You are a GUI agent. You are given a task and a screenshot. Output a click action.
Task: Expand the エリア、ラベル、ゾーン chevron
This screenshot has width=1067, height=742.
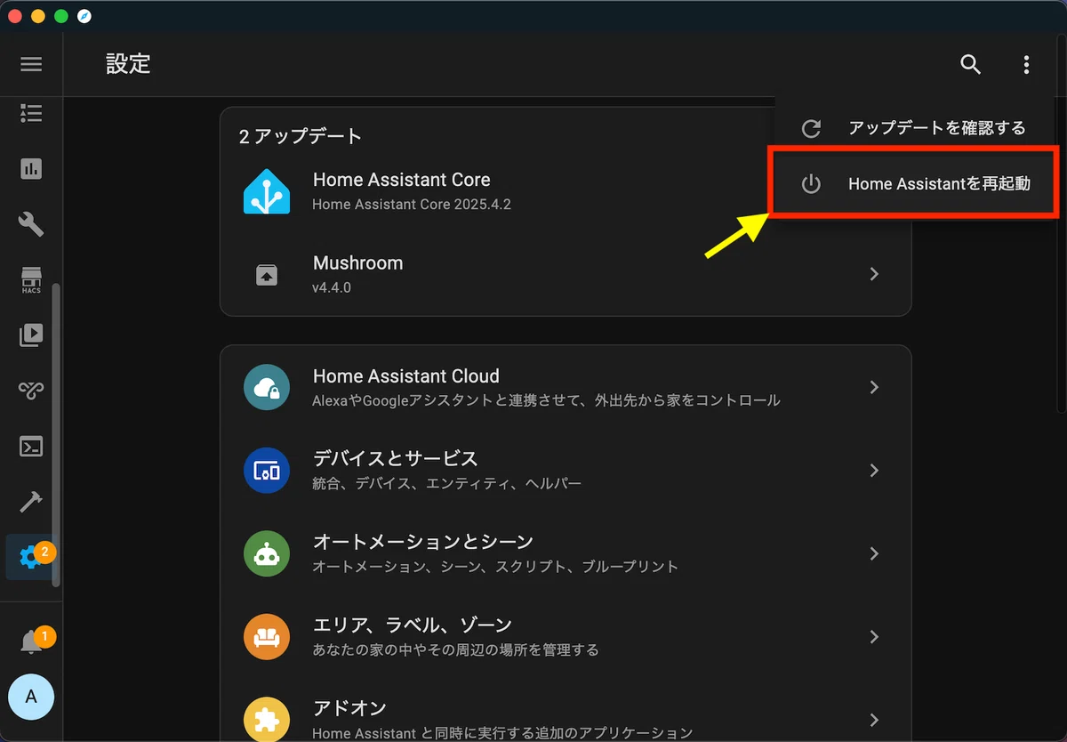click(x=874, y=637)
